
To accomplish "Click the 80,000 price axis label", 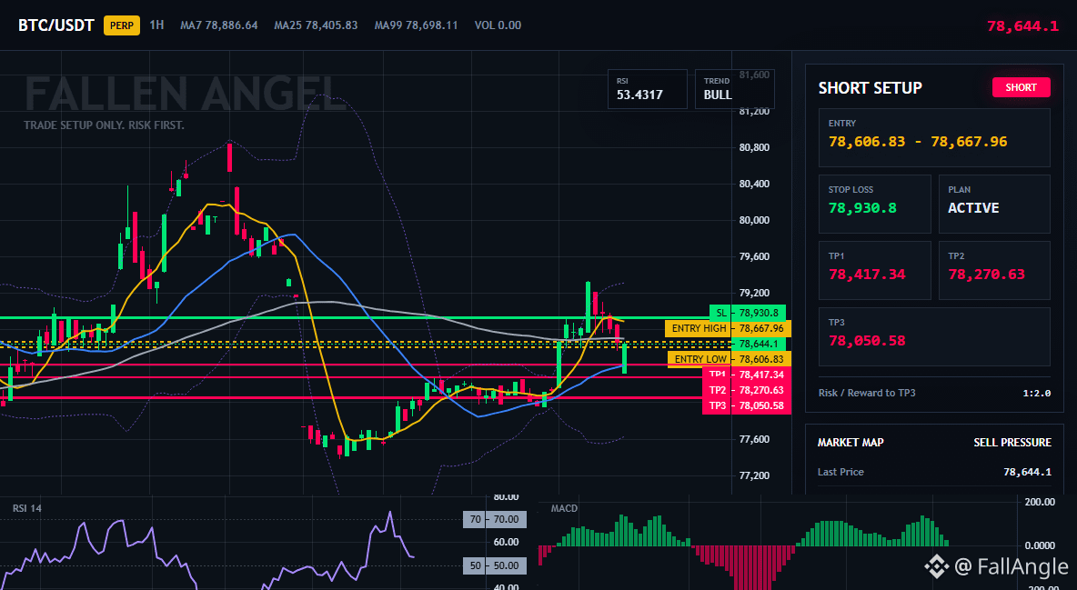I will pos(754,221).
